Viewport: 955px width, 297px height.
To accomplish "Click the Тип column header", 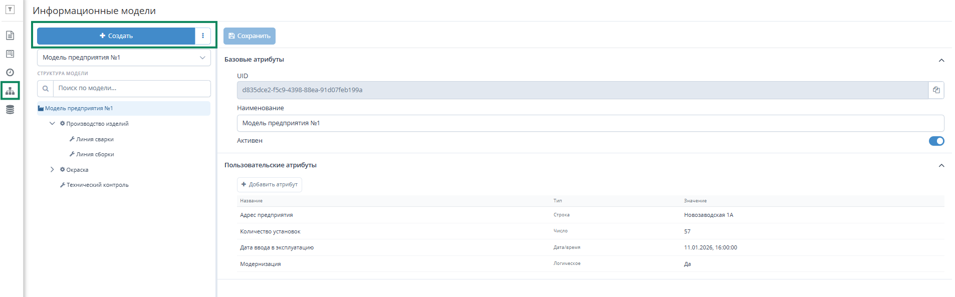I will click(558, 201).
